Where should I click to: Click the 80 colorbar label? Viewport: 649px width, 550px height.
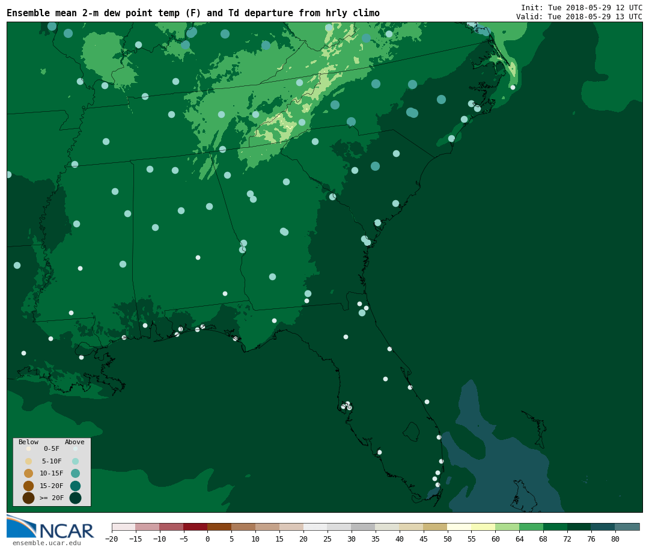click(x=615, y=539)
